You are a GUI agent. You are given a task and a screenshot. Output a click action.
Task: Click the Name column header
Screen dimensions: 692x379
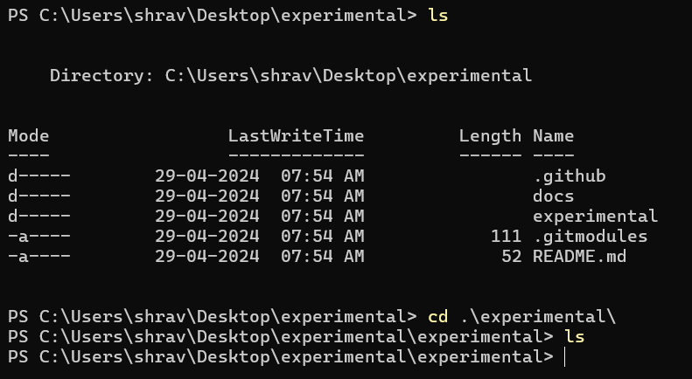click(553, 136)
